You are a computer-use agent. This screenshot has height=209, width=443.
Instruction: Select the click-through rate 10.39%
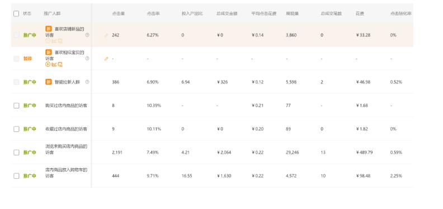154,106
